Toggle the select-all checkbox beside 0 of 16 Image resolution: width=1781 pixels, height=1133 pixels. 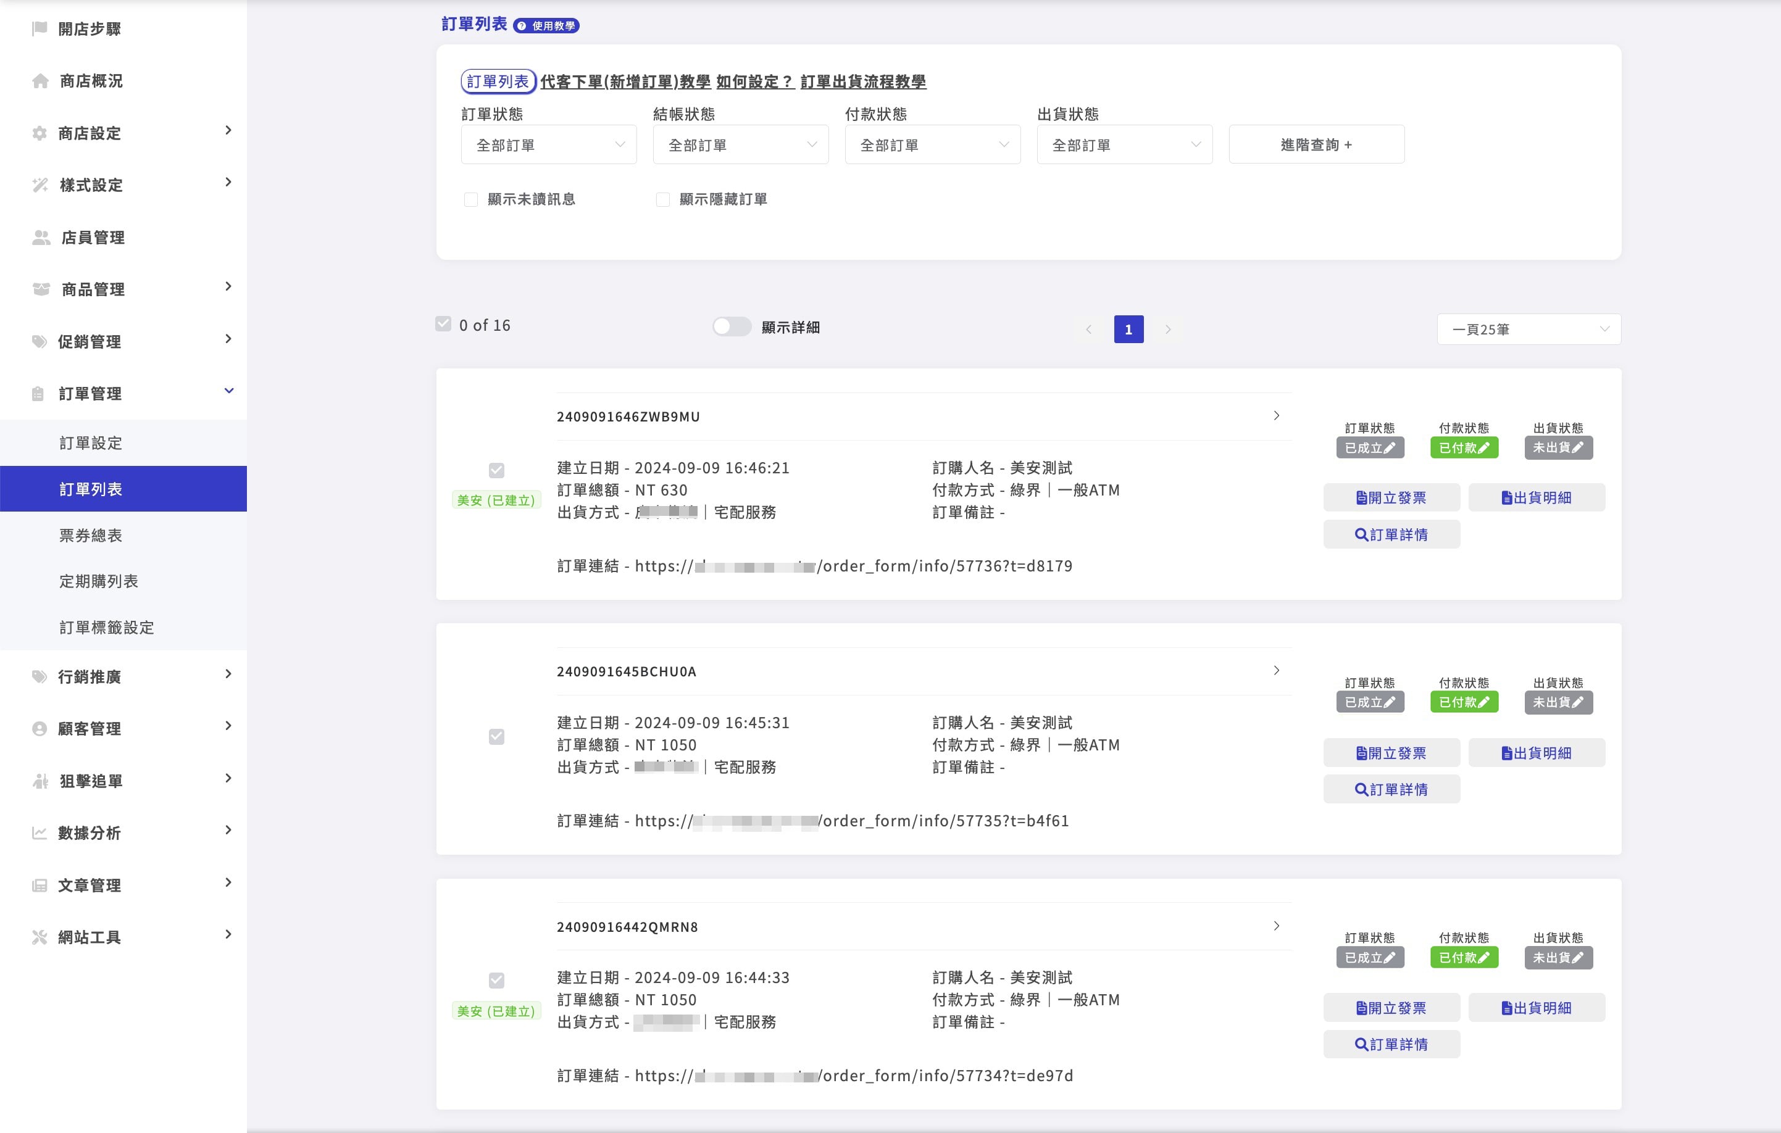coord(443,324)
